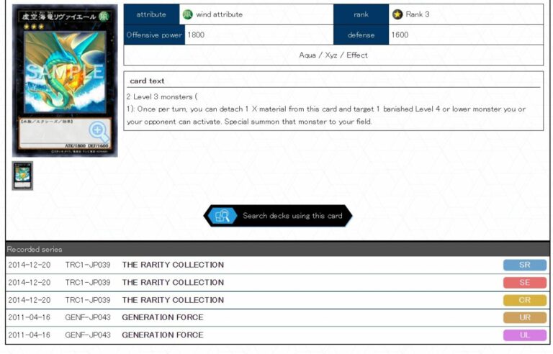
Task: Select the blue SR rarity badge
Action: (x=524, y=265)
